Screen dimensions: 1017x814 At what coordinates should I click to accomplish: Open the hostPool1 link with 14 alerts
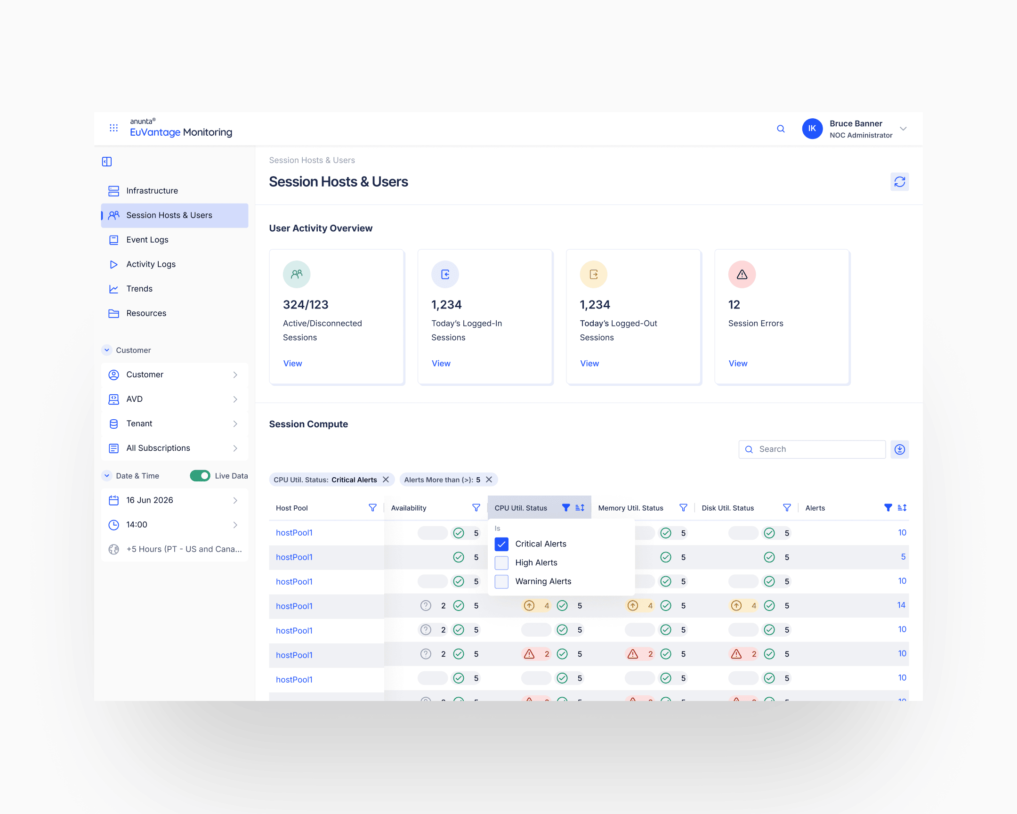pos(294,606)
